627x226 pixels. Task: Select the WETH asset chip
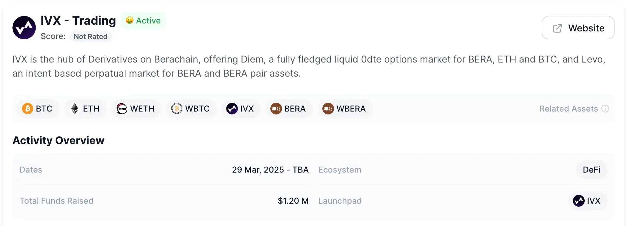136,109
